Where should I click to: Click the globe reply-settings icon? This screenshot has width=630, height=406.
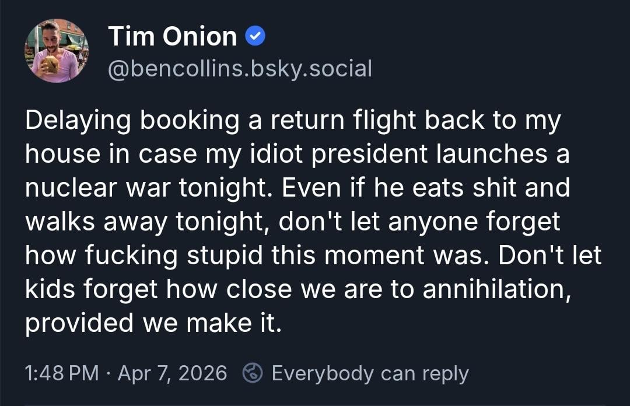[253, 373]
